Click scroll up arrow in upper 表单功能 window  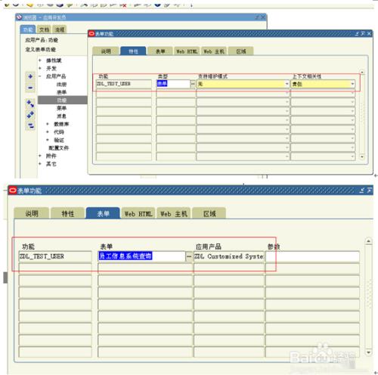362,73
